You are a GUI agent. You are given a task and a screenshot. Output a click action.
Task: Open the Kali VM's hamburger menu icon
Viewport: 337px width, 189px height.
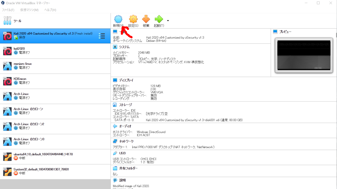(102, 36)
